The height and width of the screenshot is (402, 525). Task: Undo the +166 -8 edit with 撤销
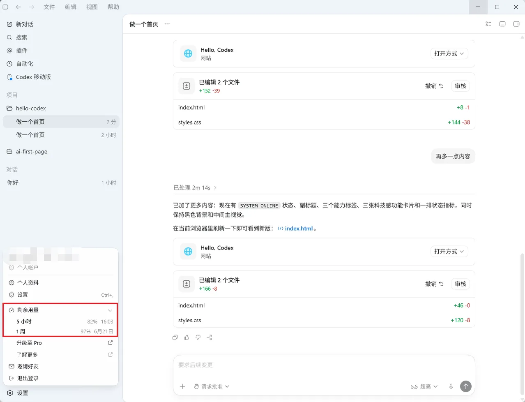434,284
